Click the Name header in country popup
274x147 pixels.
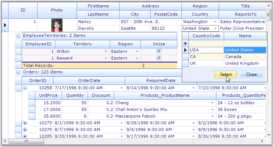[245, 36]
